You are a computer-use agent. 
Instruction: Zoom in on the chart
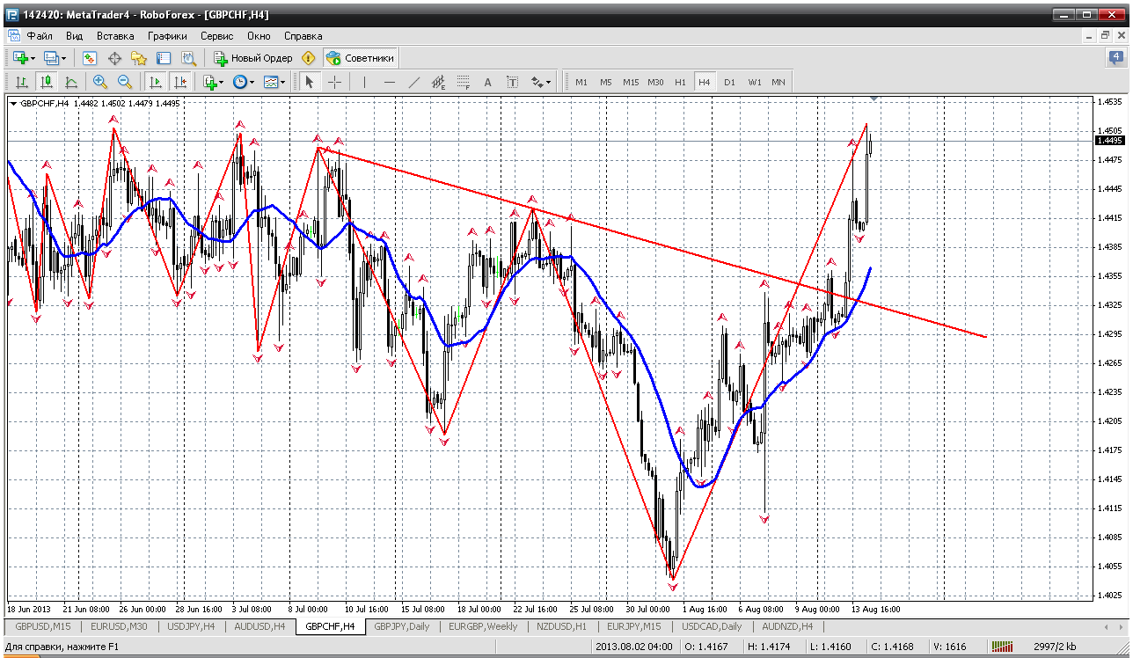coord(100,82)
